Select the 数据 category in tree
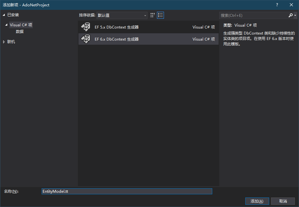Screen dimensions: 299x207 tap(20, 32)
